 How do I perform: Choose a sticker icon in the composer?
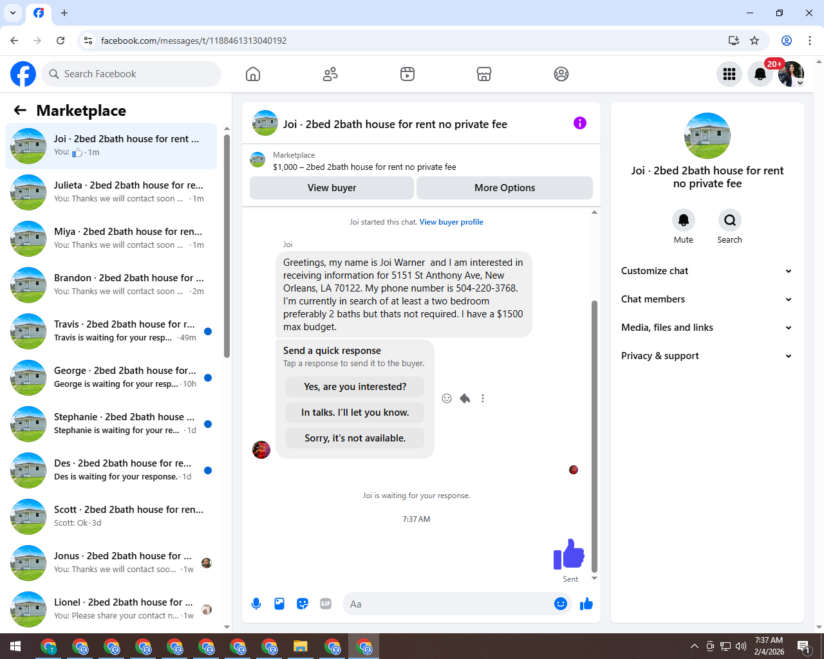tap(303, 604)
